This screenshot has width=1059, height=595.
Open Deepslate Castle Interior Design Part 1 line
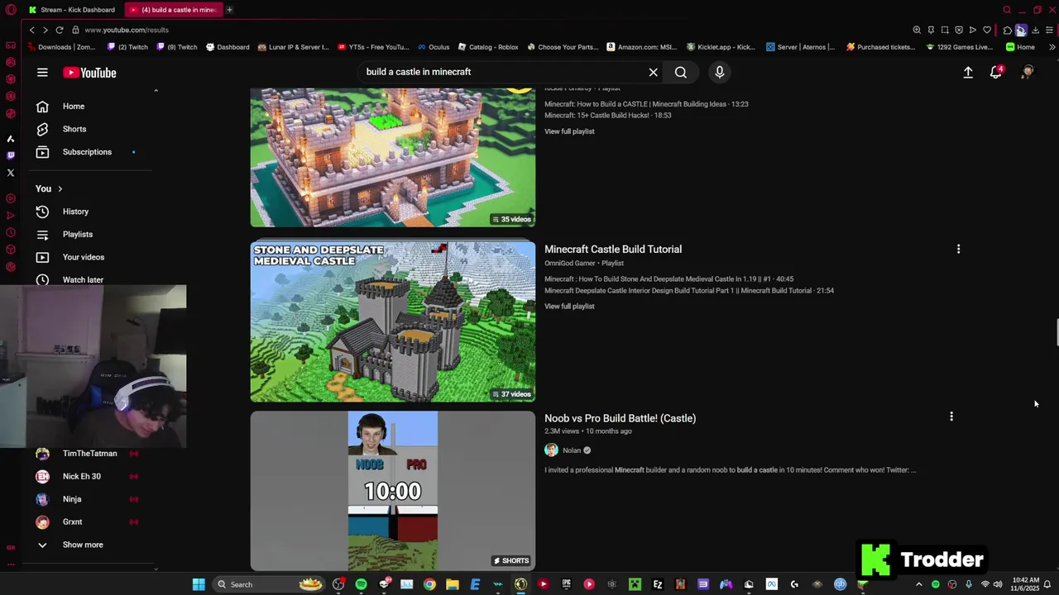(689, 291)
